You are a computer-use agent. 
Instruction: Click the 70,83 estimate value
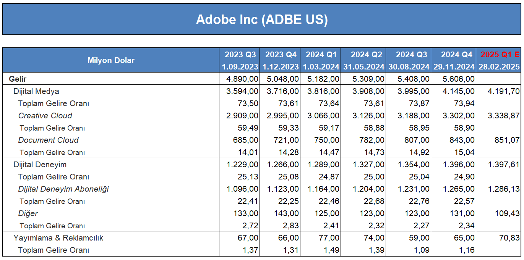click(x=509, y=238)
